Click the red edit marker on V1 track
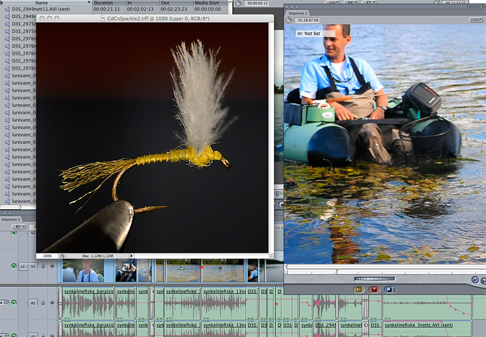486x337 pixels. [x=201, y=267]
